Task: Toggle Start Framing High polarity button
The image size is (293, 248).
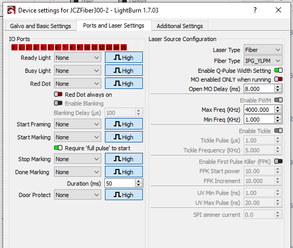Action: pyautogui.click(x=124, y=124)
